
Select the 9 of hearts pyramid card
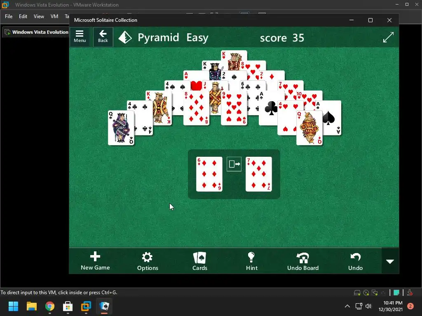coord(234,108)
